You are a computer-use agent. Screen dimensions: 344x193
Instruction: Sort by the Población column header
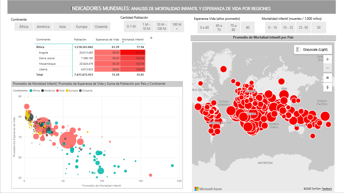(x=80, y=40)
